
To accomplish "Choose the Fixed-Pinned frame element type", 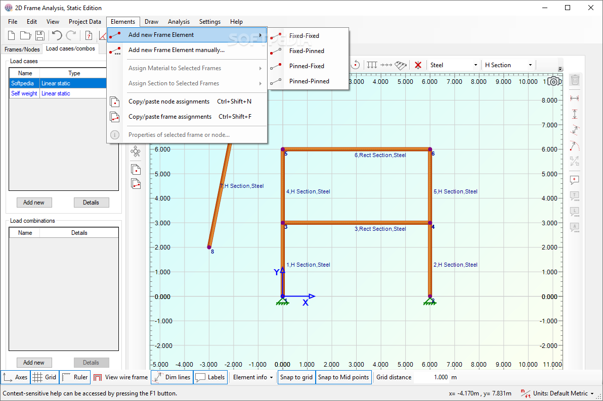I will tap(309, 51).
